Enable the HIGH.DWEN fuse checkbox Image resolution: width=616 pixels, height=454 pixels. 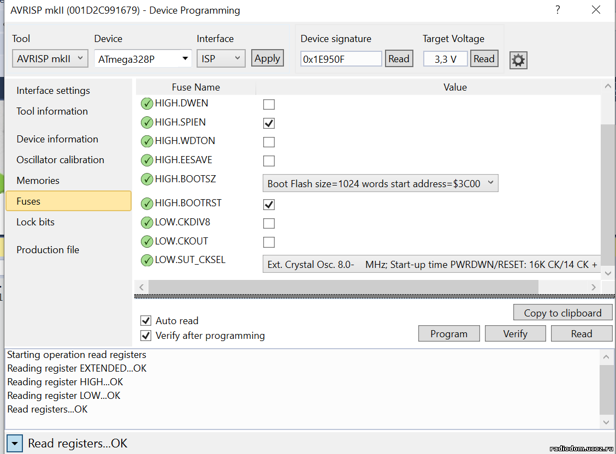click(x=269, y=104)
